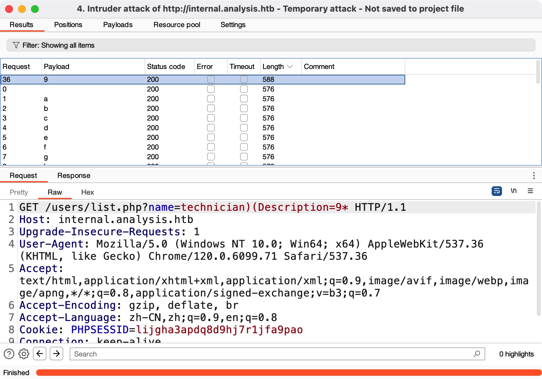The height and width of the screenshot is (379, 542).
Task: Click the Accept-Encoding header line
Action: (129, 305)
